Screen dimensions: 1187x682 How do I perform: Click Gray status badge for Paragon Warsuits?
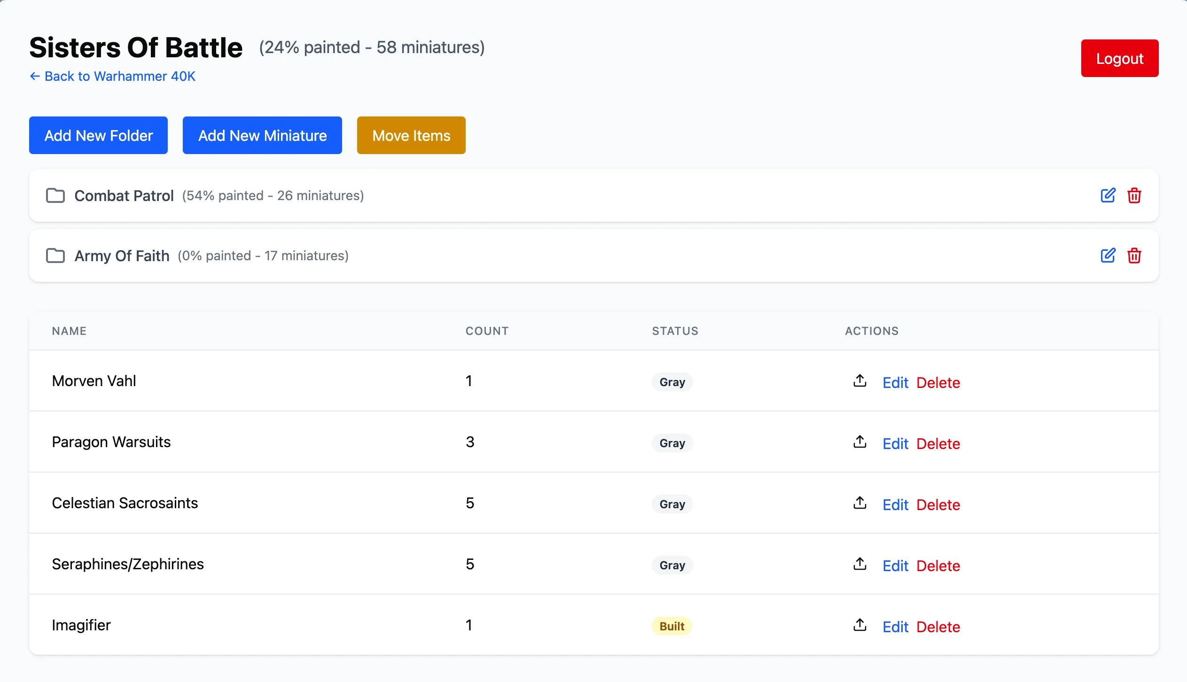(x=672, y=443)
